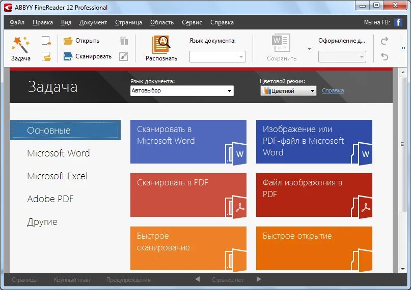Select the Adobe PDF task category
Viewport: 411px width, 290px height.
coord(50,199)
